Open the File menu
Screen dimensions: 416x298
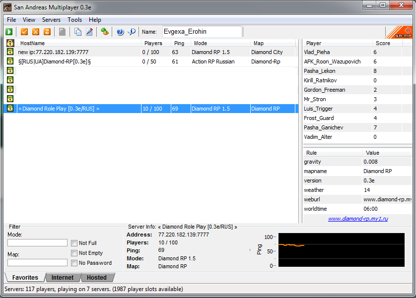(x=11, y=20)
